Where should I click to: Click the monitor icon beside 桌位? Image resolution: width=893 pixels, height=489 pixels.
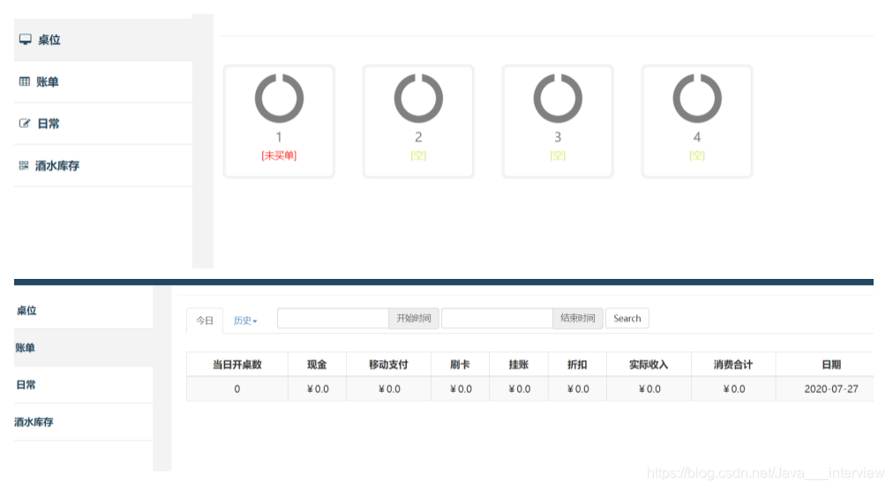pos(25,40)
